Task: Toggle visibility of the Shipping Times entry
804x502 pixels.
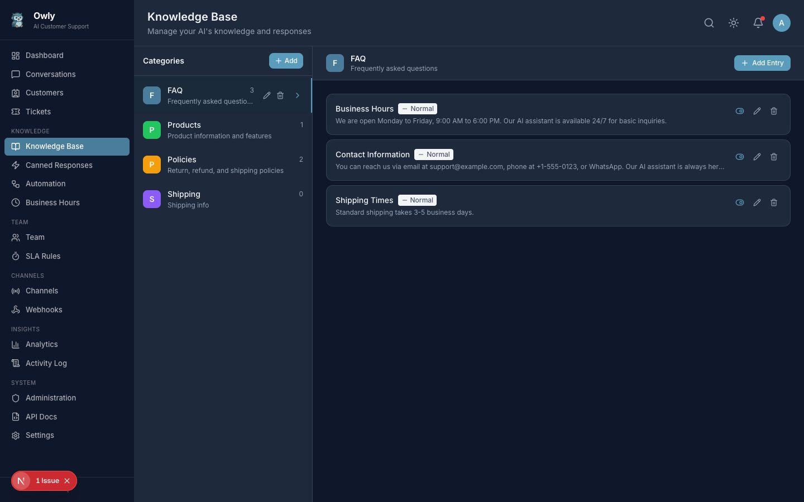Action: 739,202
